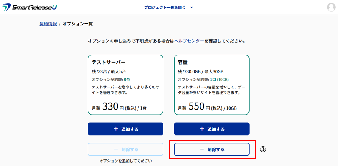Add a 容量 option with 追加する

click(x=211, y=129)
